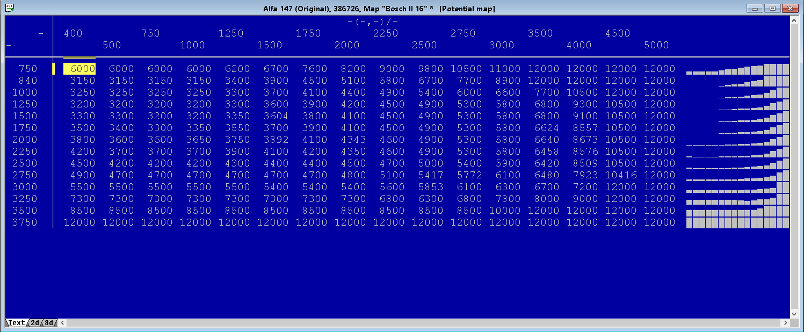Screen dimensions: 804x332
Task: Select cell value 8900 in row 840
Action: (508, 81)
